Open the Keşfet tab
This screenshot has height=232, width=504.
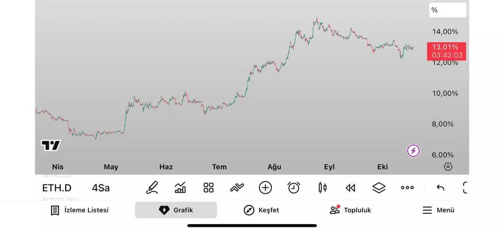click(261, 210)
